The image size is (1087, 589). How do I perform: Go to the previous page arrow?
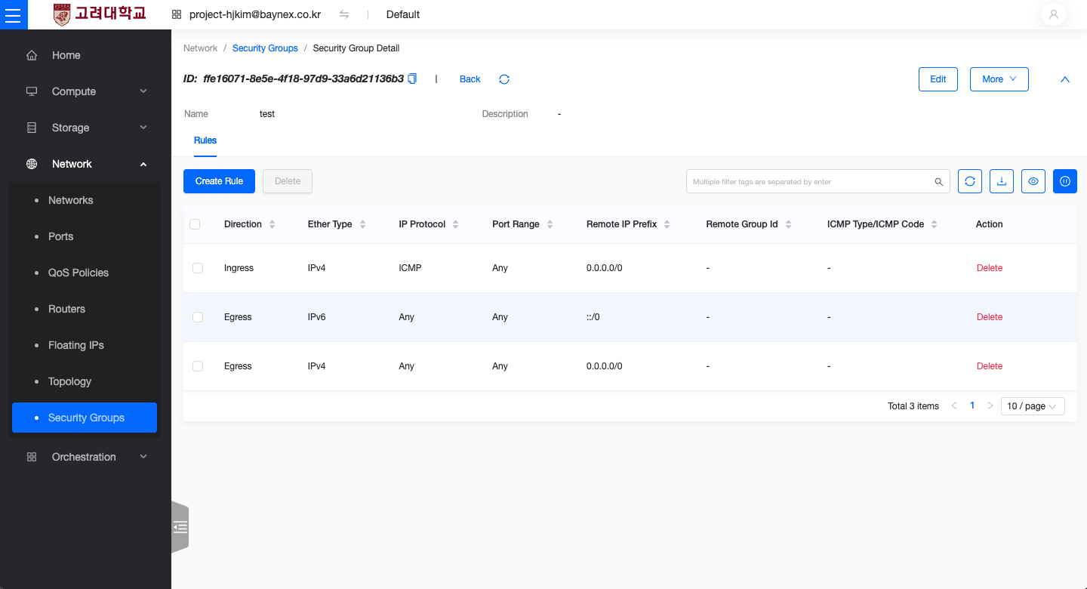pos(954,406)
